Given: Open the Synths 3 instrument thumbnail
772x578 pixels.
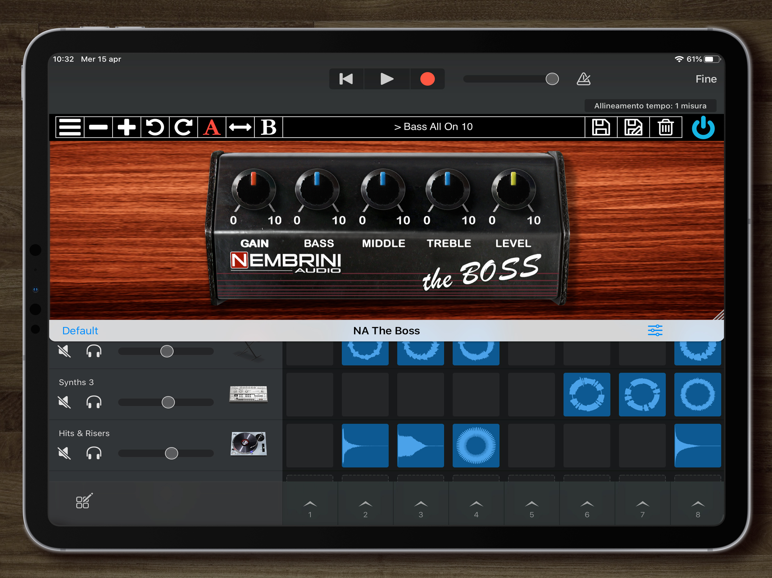Looking at the screenshot, I should point(248,394).
